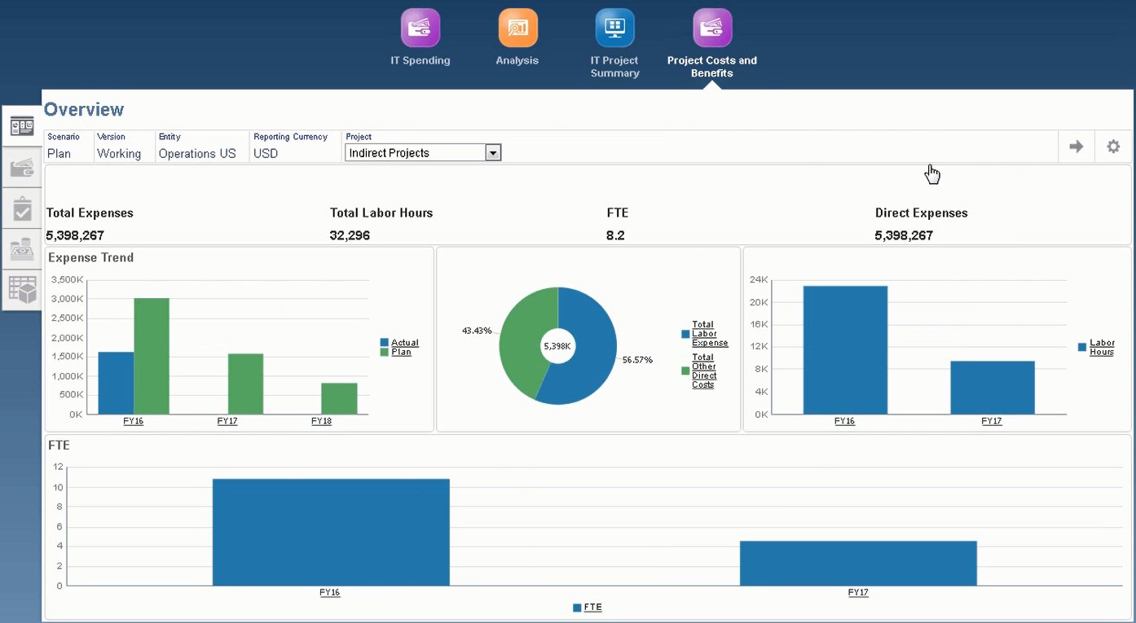Click the right-arrow navigation icon near top right
Image resolution: width=1136 pixels, height=623 pixels.
[1076, 147]
